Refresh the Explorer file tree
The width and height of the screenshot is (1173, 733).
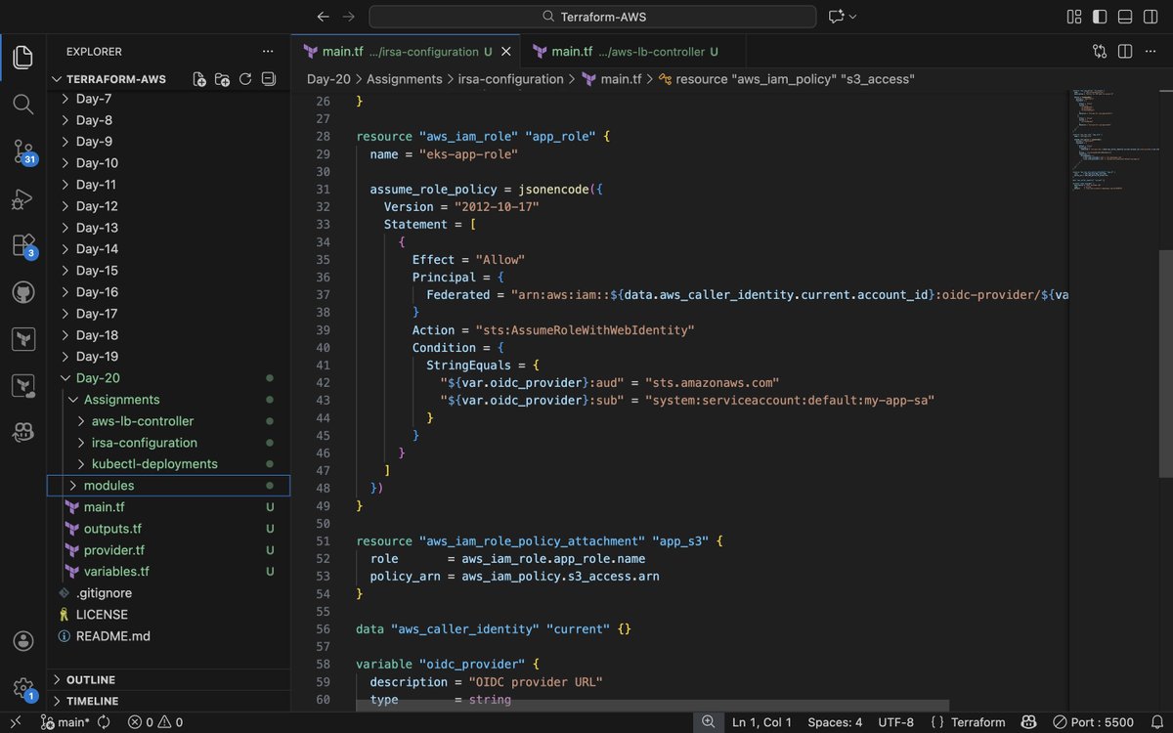245,79
